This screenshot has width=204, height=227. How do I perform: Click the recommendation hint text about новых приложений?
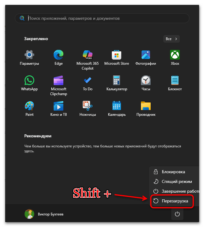102,149
